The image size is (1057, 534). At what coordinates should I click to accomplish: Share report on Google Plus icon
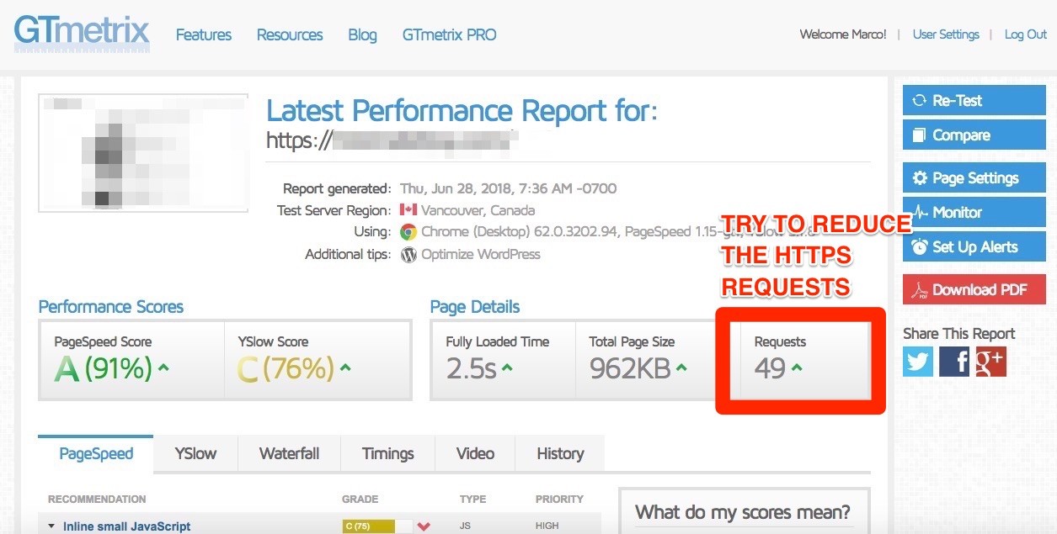tap(991, 362)
